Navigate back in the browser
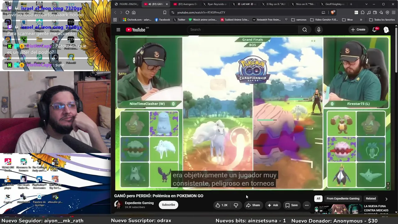 point(115,12)
